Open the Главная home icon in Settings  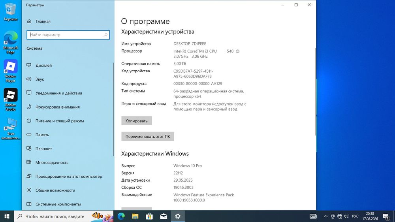pos(29,21)
